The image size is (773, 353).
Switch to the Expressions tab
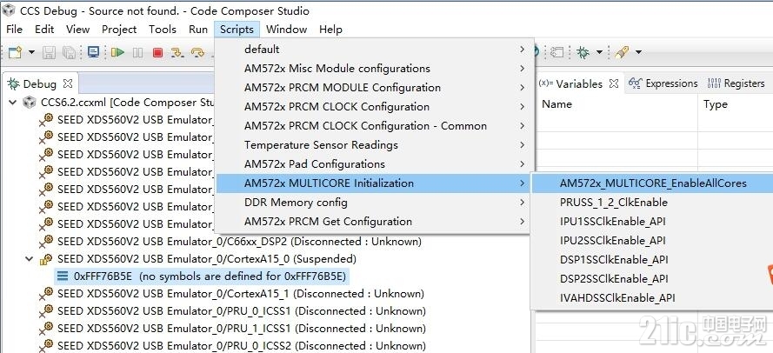pyautogui.click(x=663, y=83)
